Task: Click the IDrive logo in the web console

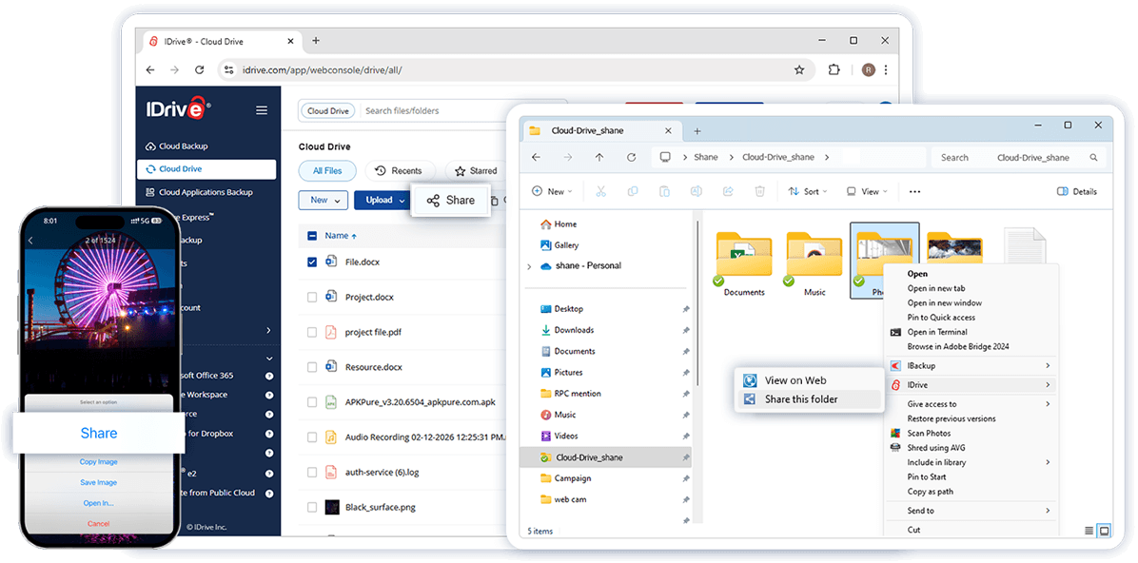Action: (x=178, y=109)
